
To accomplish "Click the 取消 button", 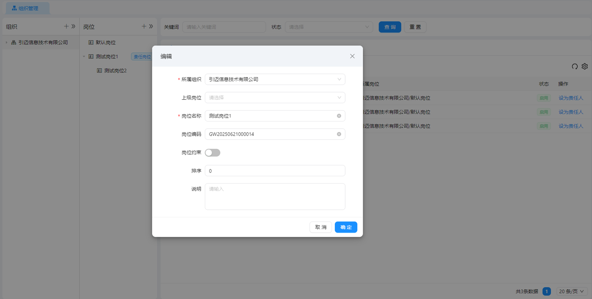I will (320, 227).
